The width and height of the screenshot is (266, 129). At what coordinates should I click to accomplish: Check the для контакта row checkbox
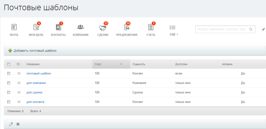(9, 102)
